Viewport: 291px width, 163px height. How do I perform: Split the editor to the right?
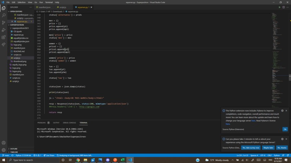[x=283, y=7]
